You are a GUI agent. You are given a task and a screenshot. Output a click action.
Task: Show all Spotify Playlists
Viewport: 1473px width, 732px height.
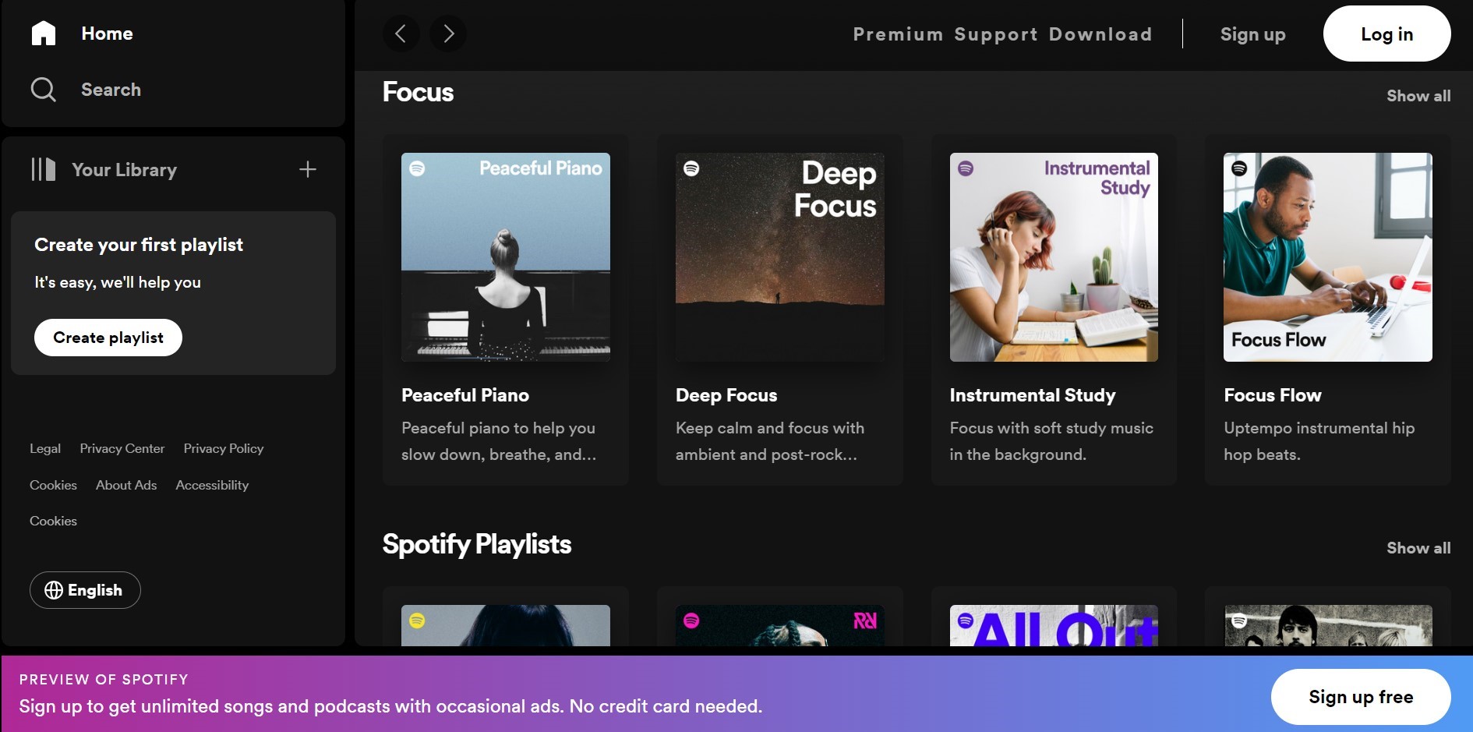(x=1418, y=548)
